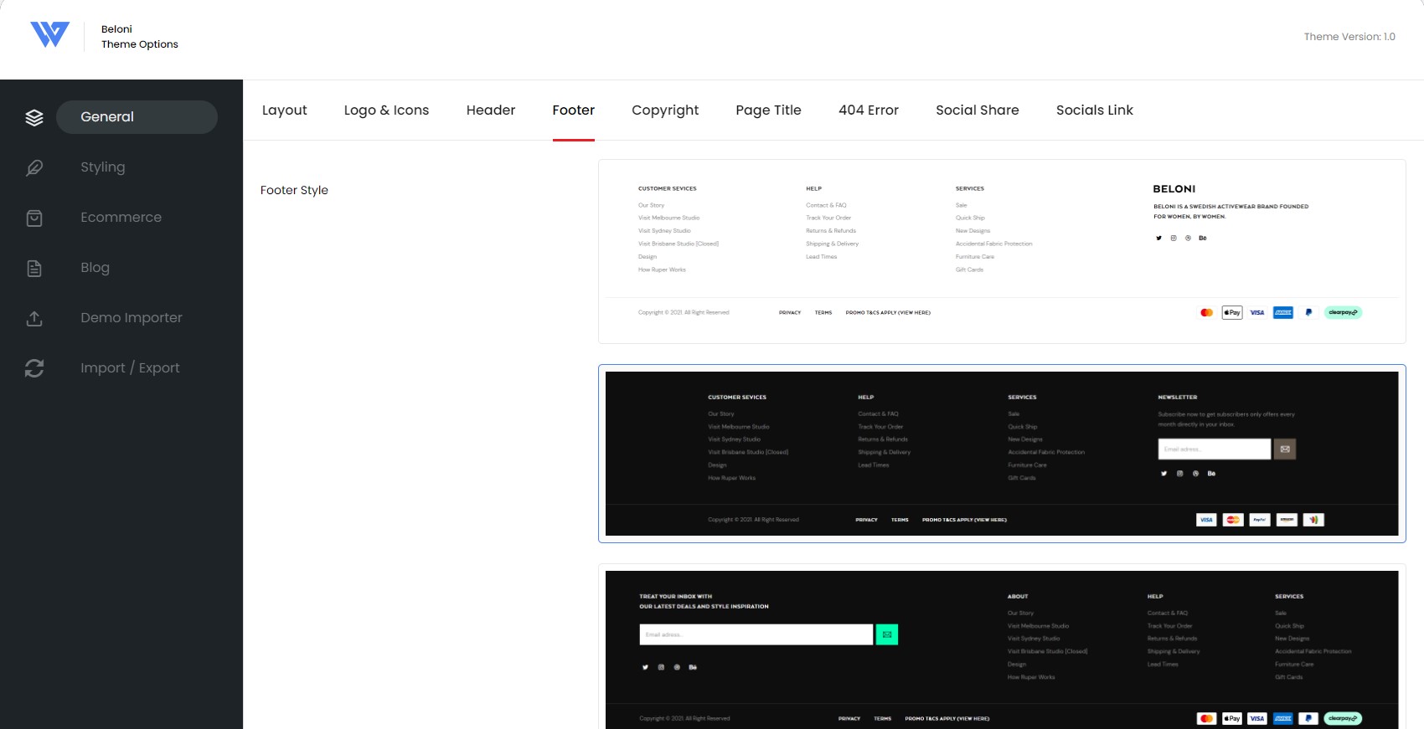Click the Import / Export refresh icon
Image resolution: width=1424 pixels, height=729 pixels.
[34, 368]
